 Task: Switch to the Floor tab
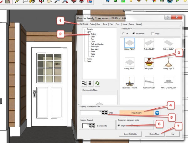[x=98, y=24]
